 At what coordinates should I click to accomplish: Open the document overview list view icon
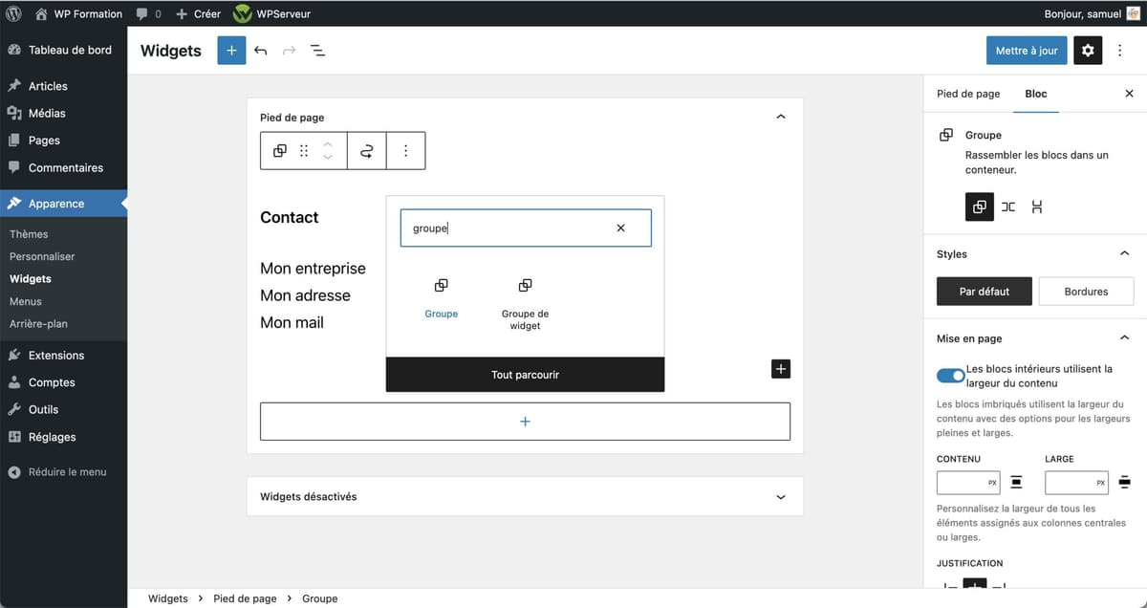tap(317, 50)
